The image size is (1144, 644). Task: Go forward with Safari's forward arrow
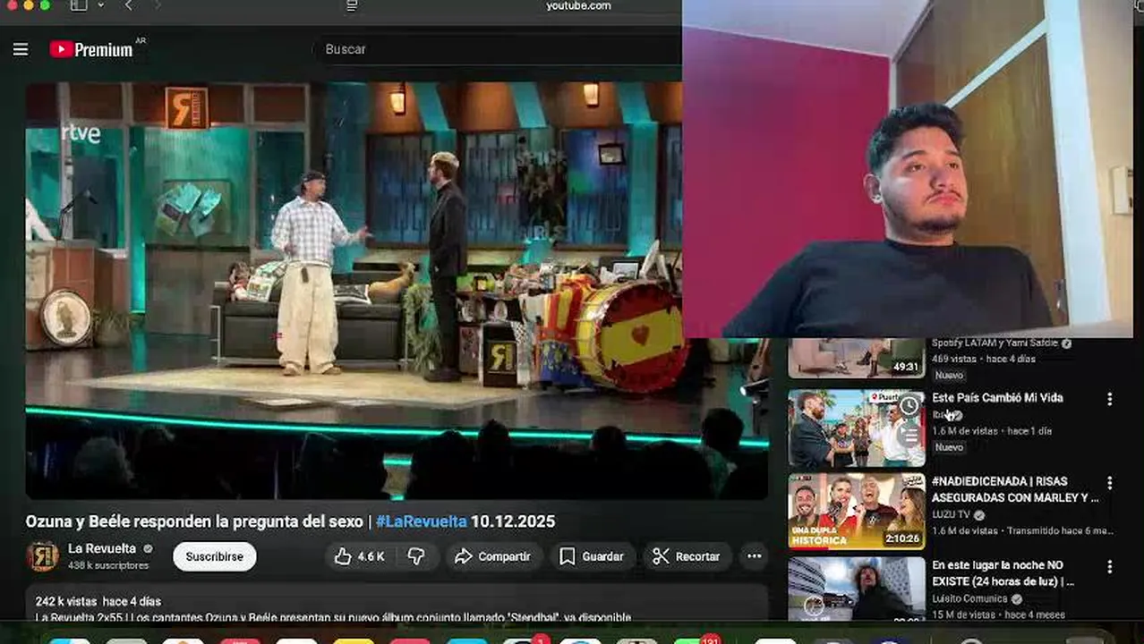[x=158, y=5]
